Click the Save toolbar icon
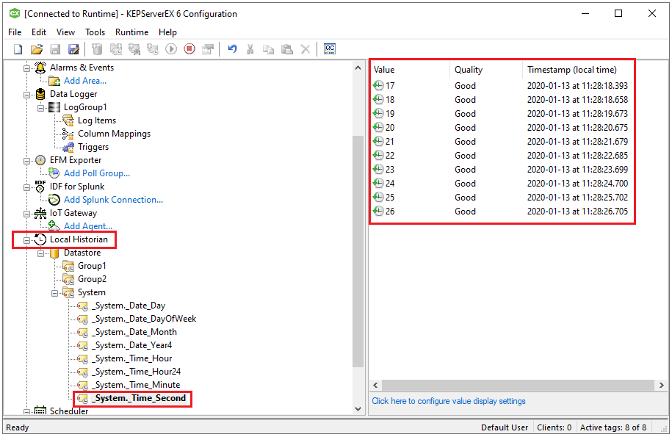672x437 pixels. click(55, 49)
